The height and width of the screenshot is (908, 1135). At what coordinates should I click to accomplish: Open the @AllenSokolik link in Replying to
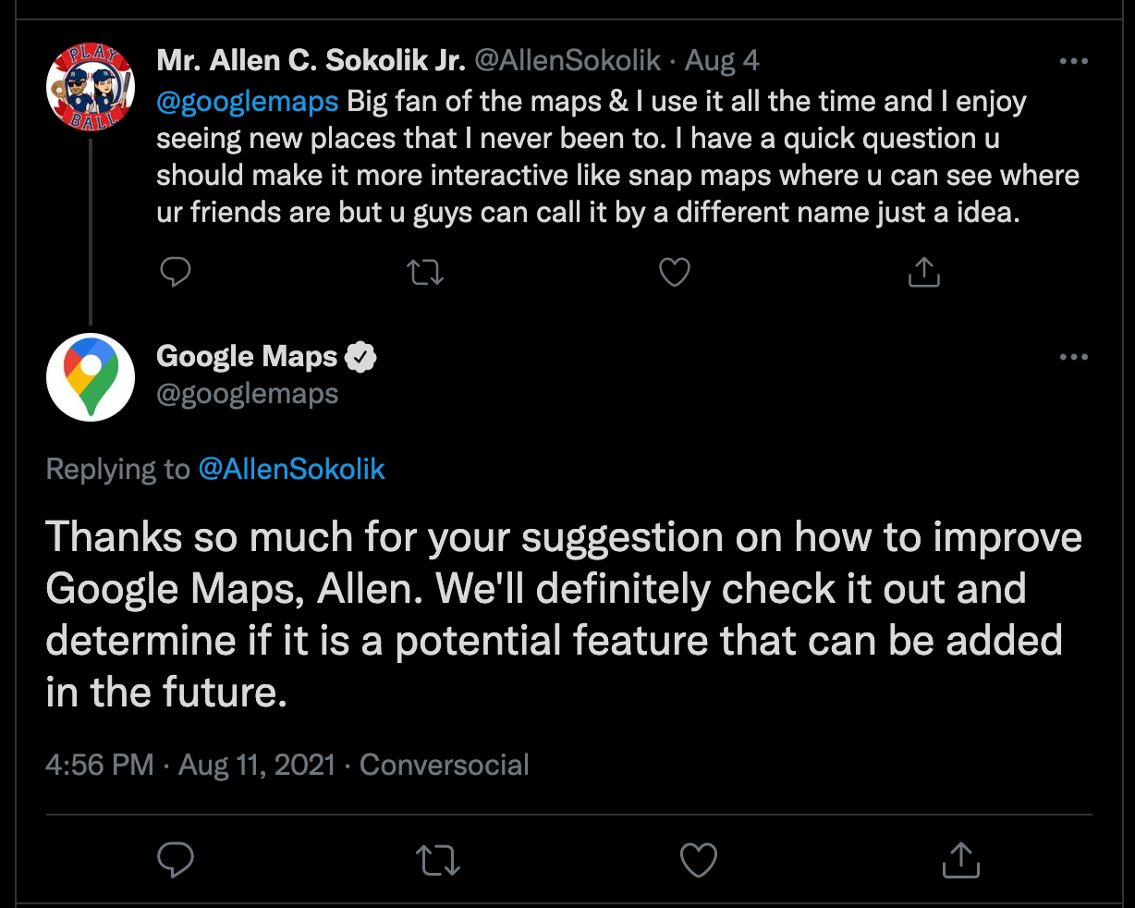click(291, 469)
